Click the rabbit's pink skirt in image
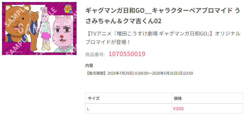 coord(46,35)
